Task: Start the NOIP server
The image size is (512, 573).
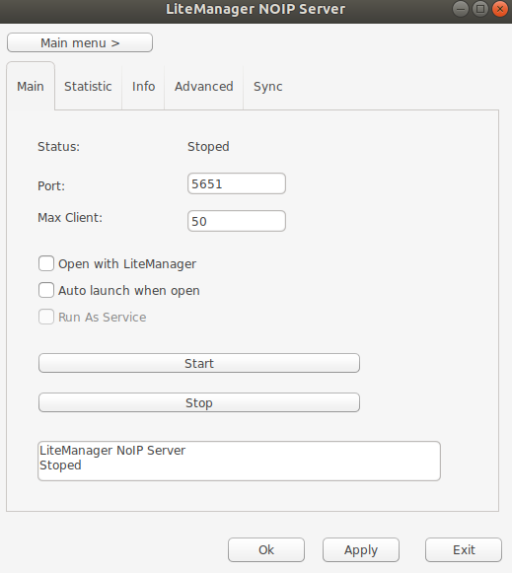Action: coord(199,363)
